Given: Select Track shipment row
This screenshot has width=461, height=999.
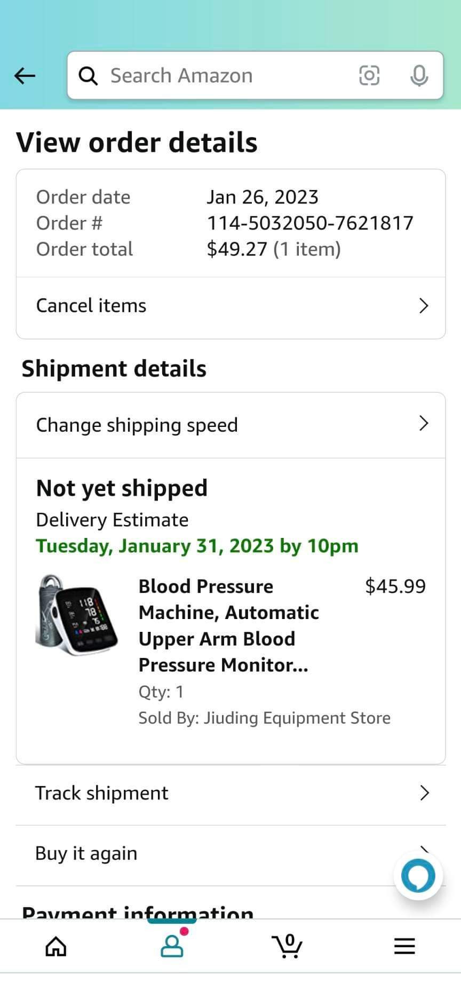Looking at the screenshot, I should [230, 794].
